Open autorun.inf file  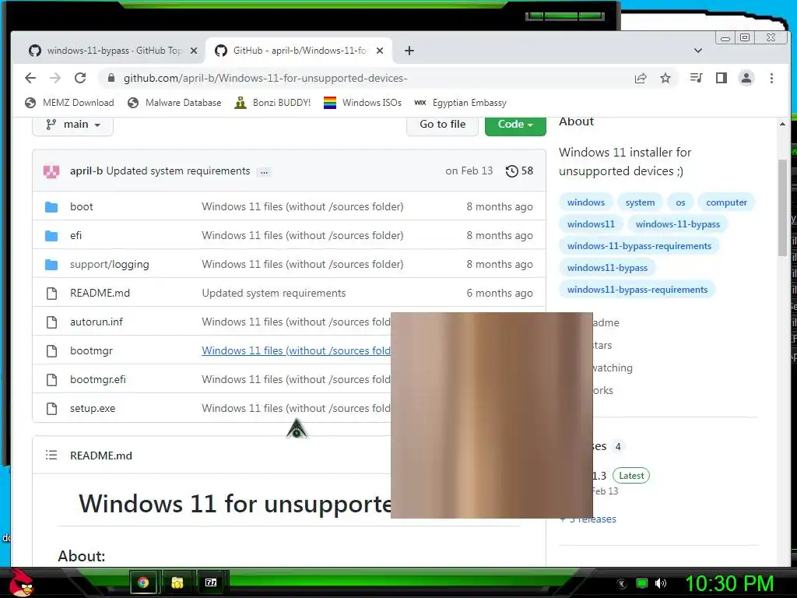(96, 322)
